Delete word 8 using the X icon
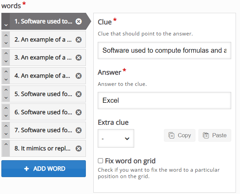 [x=78, y=148]
